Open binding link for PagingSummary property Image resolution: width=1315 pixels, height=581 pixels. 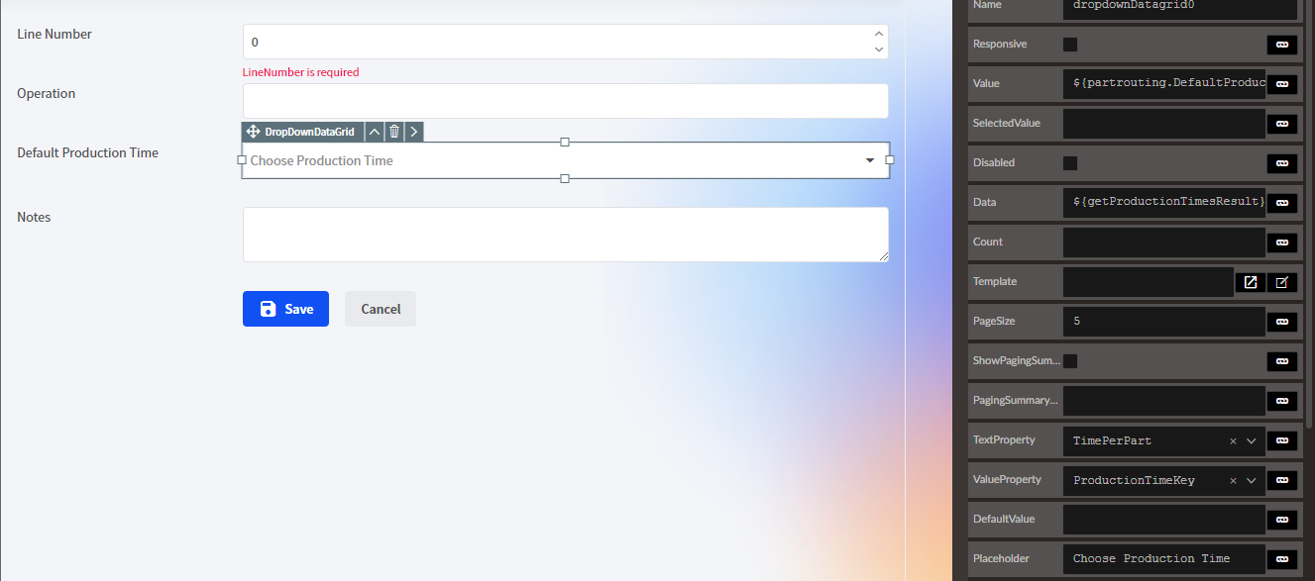coord(1281,401)
